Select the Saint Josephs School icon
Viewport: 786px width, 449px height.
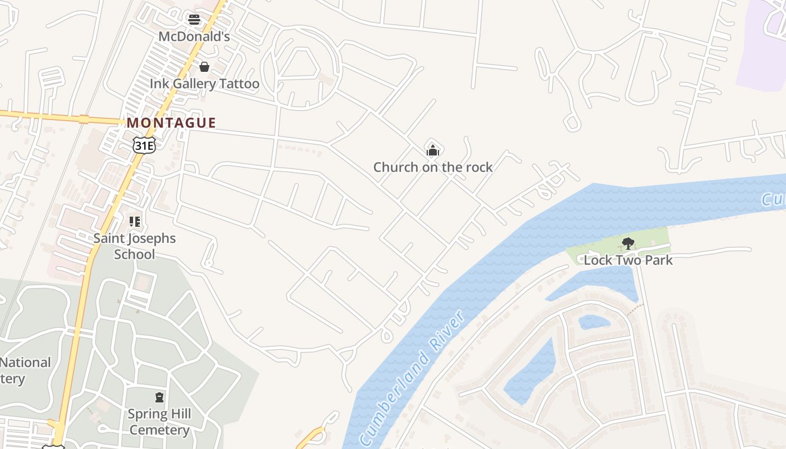134,222
